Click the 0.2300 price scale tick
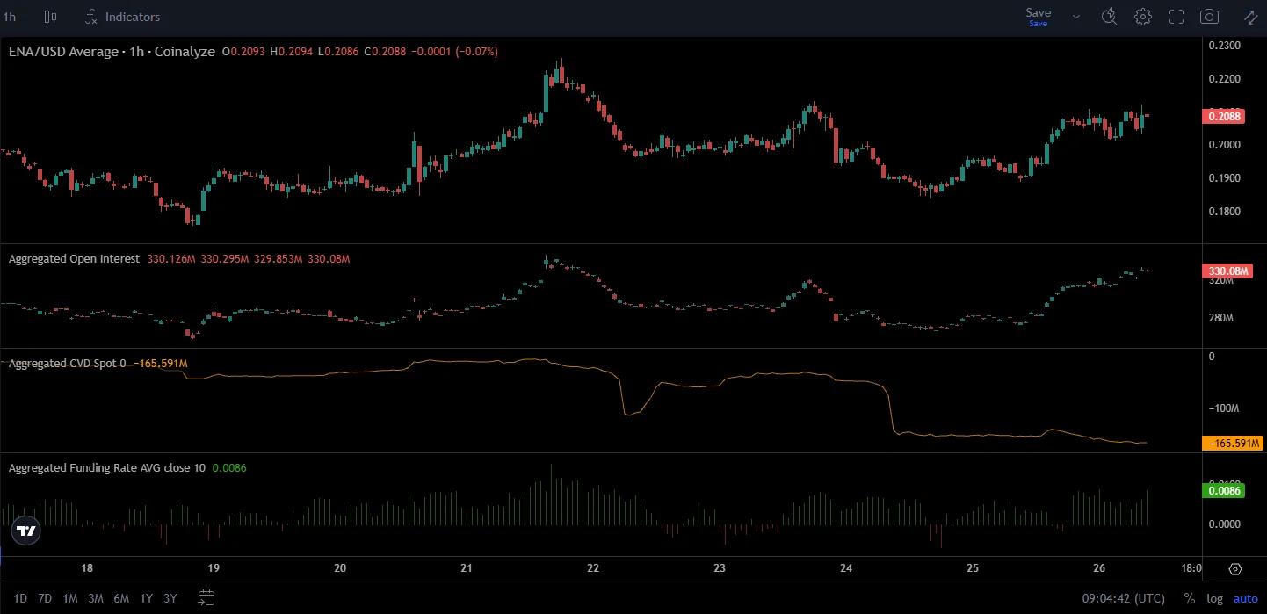Image resolution: width=1267 pixels, height=614 pixels. pos(1224,45)
